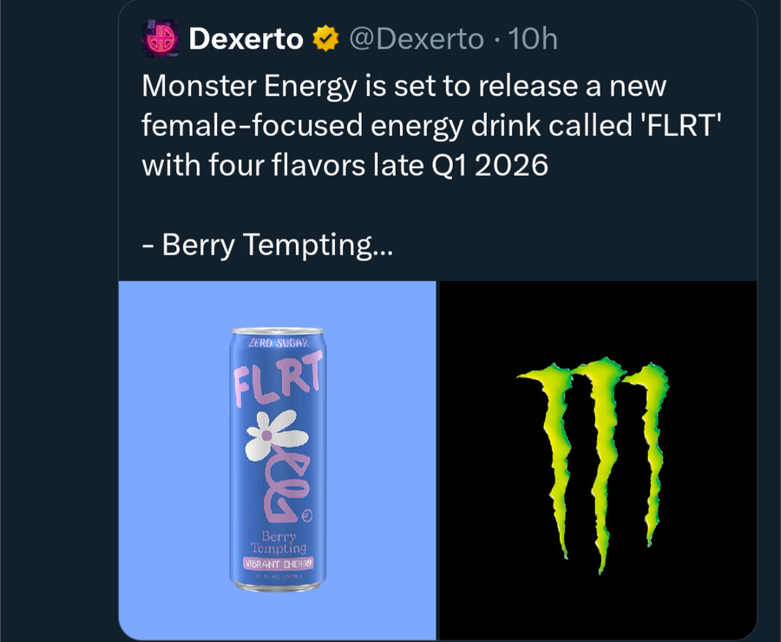Click the pink FLRT logo on can
The width and height of the screenshot is (781, 642).
click(278, 378)
